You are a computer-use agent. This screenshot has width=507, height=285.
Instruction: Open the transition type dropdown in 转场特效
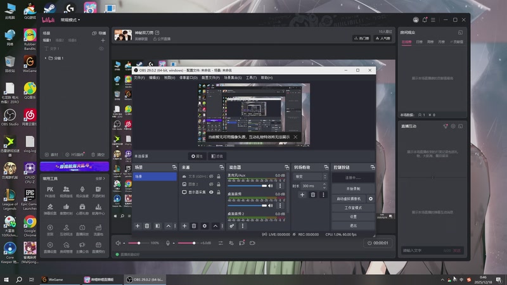310,177
